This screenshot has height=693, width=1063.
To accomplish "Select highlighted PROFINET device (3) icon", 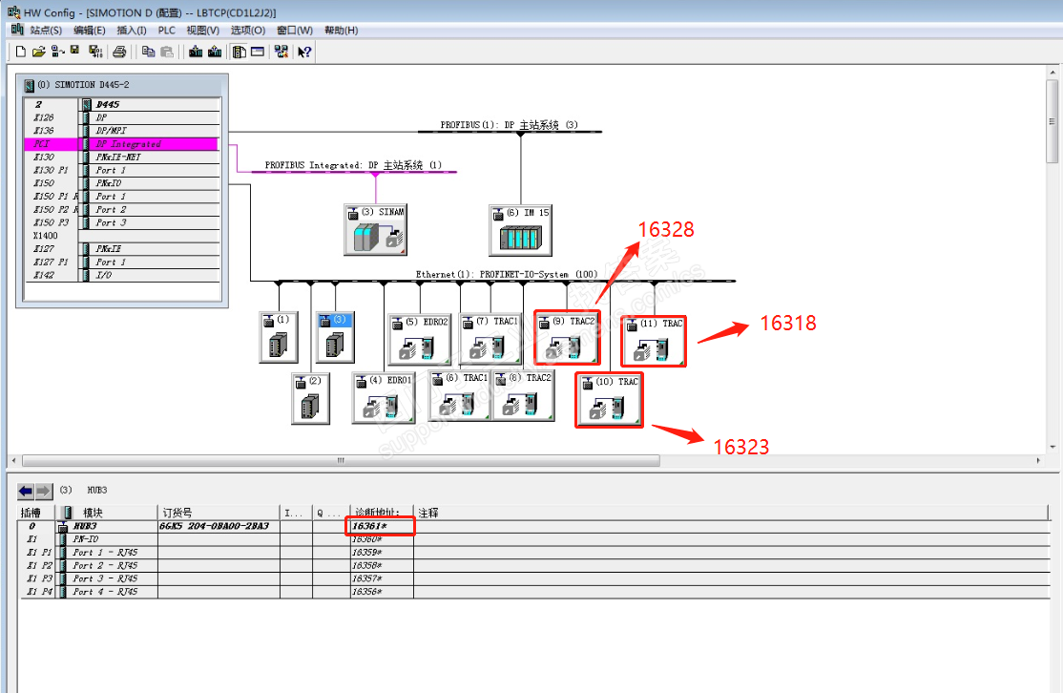I will click(x=336, y=337).
